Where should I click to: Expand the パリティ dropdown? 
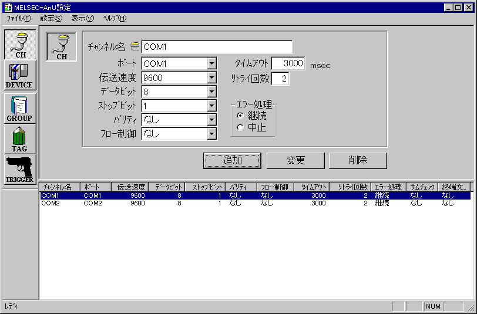click(211, 120)
